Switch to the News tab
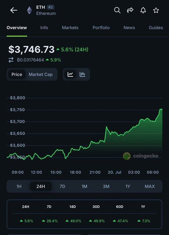 [129, 28]
